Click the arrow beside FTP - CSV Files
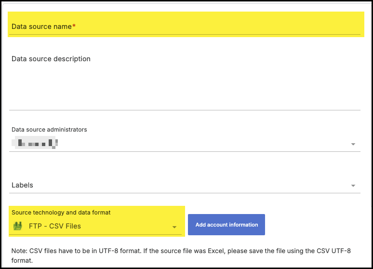The width and height of the screenshot is (373, 269). [x=174, y=227]
